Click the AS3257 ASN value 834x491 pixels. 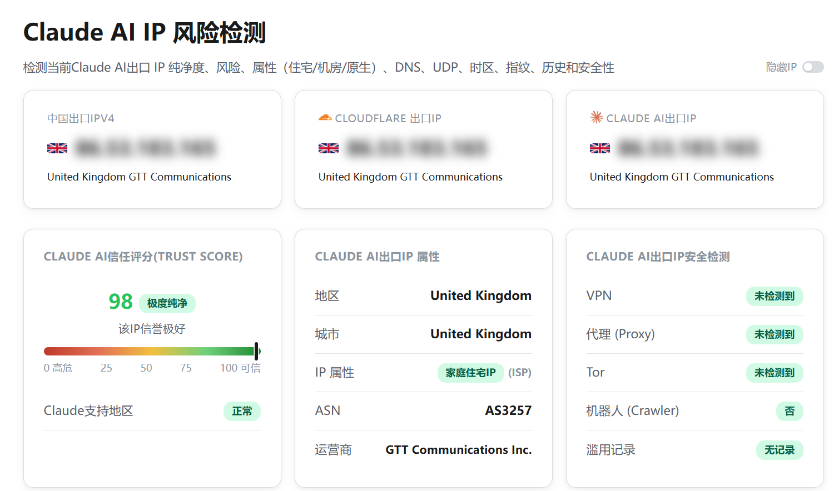[508, 410]
